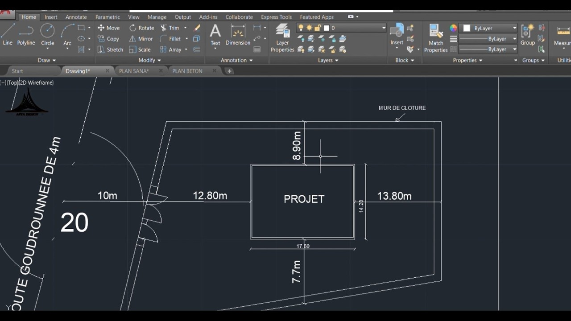
Task: Expand the Draw panel
Action: coord(47,60)
